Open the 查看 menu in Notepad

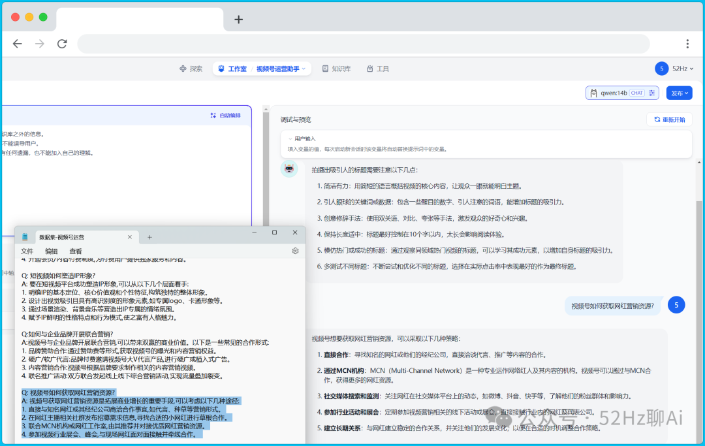click(x=76, y=251)
